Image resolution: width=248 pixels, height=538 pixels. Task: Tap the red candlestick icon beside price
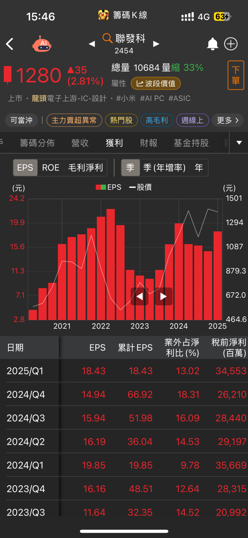(x=8, y=75)
